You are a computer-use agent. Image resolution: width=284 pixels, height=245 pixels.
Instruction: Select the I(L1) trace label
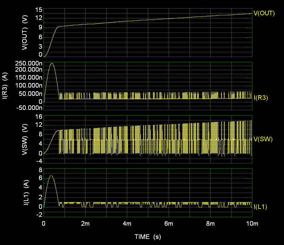click(x=261, y=207)
